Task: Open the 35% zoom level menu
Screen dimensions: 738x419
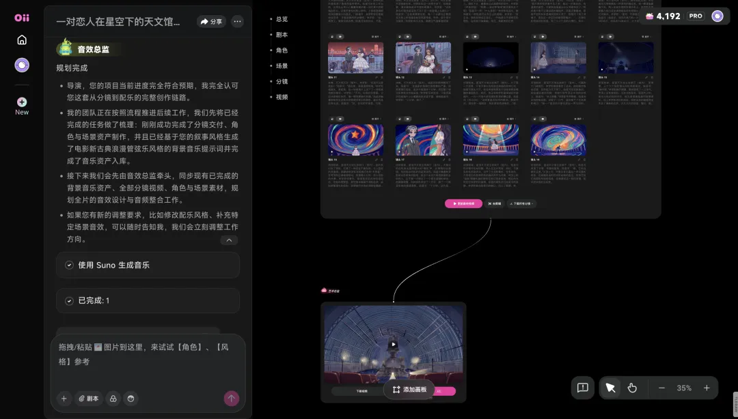Action: (x=684, y=388)
